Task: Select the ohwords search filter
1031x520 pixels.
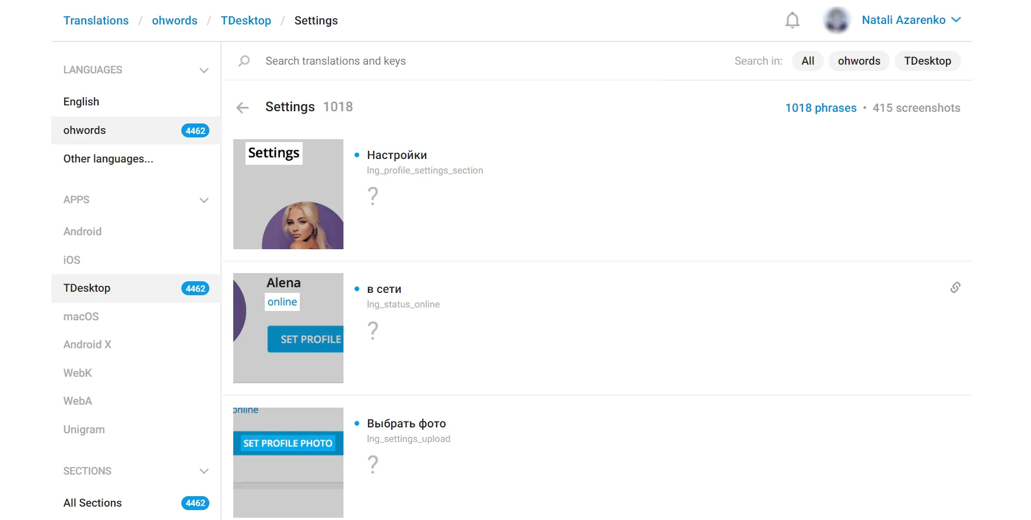Action: (x=858, y=61)
